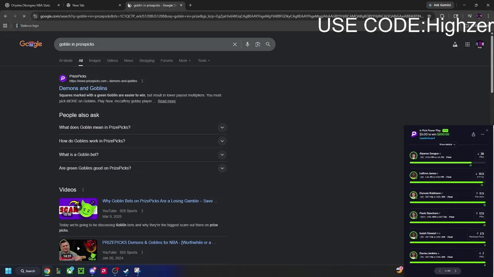Screen dimensions: 494x277
Task: Expand Show details on lineup card
Action: pyautogui.click(x=447, y=145)
